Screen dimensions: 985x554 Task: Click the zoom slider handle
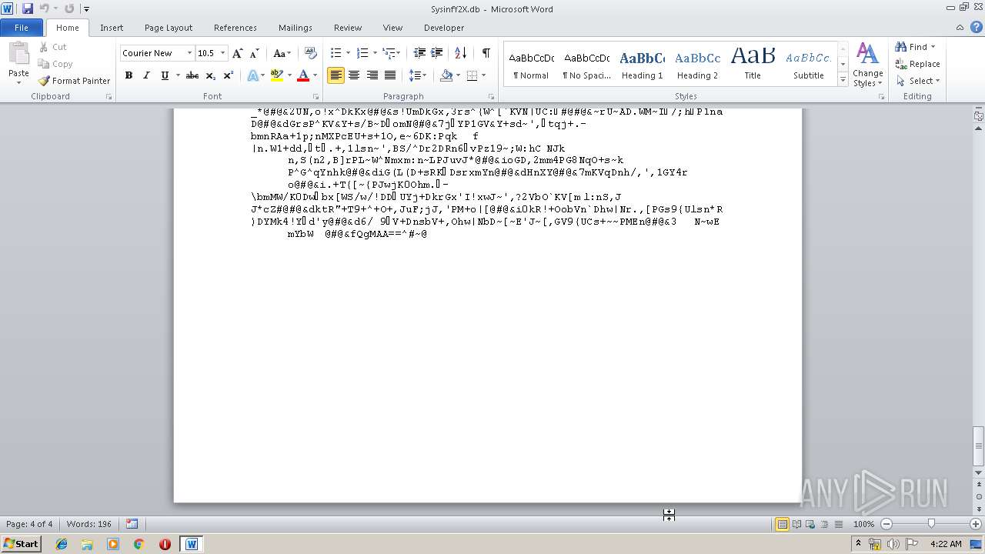click(931, 524)
